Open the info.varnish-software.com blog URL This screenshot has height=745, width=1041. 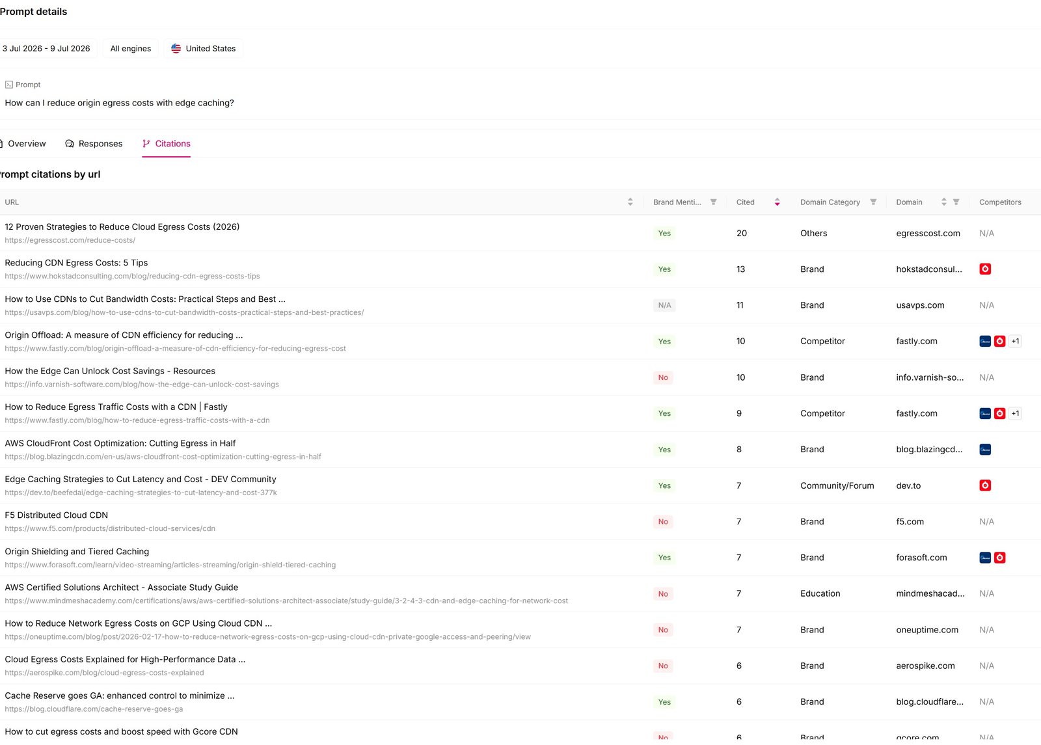click(x=142, y=385)
